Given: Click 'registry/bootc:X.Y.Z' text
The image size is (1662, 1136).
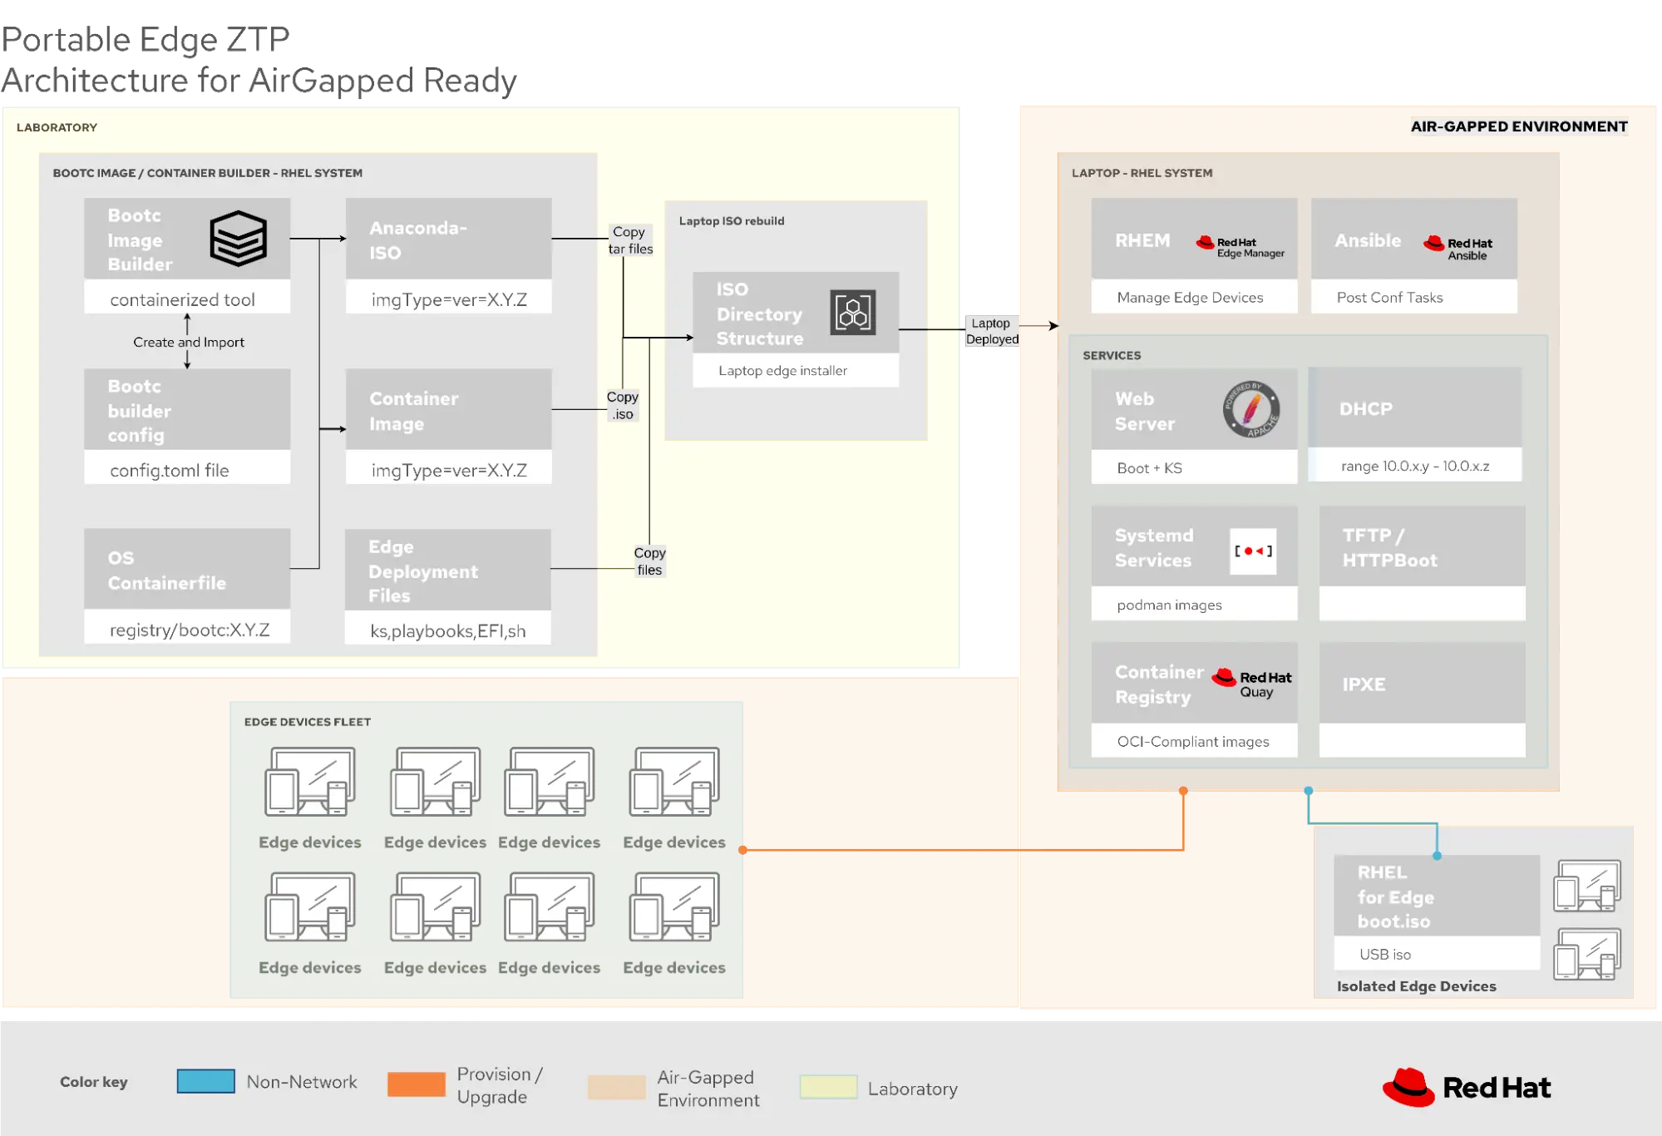Looking at the screenshot, I should 190,630.
